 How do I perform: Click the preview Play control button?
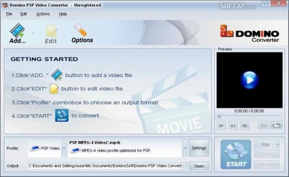222,126
